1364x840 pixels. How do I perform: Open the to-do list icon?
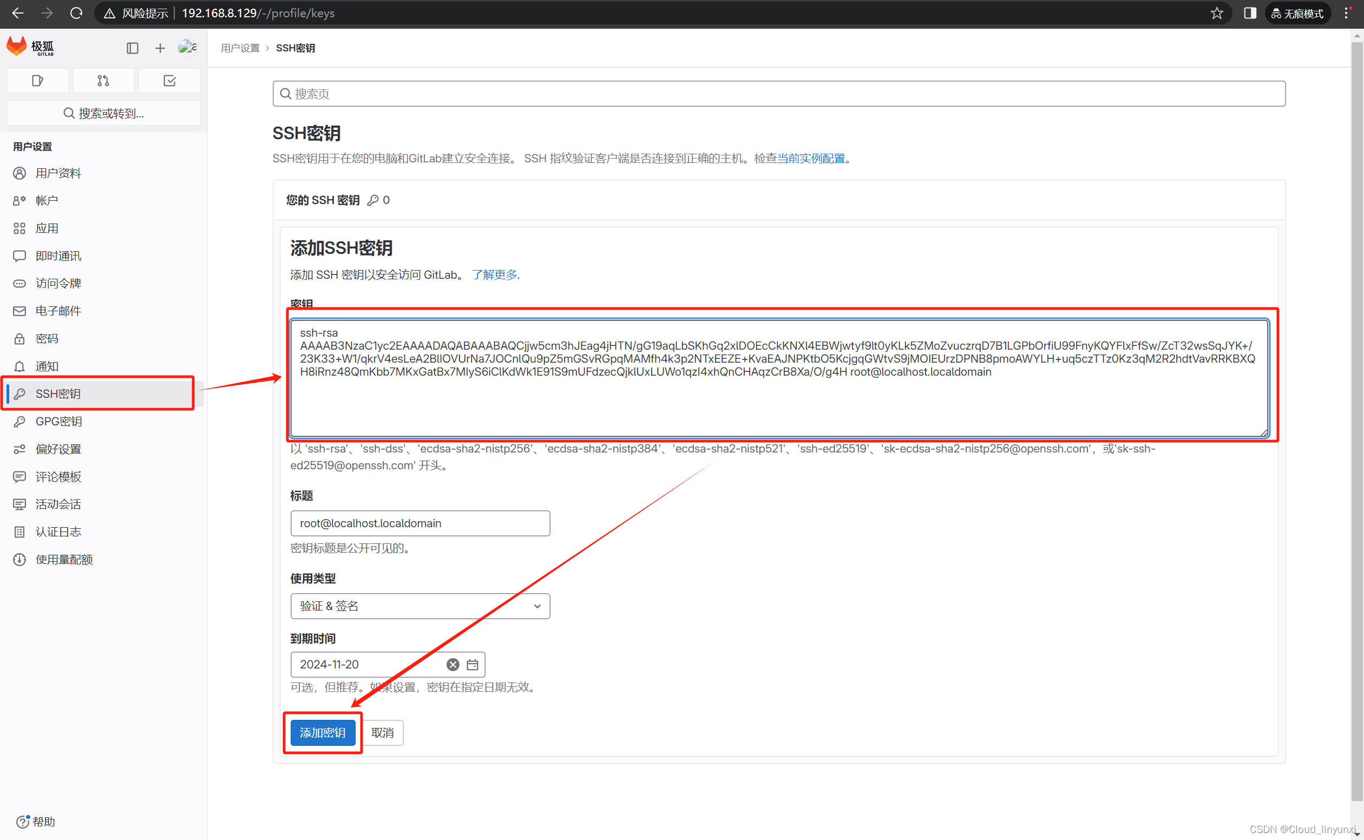click(x=169, y=81)
